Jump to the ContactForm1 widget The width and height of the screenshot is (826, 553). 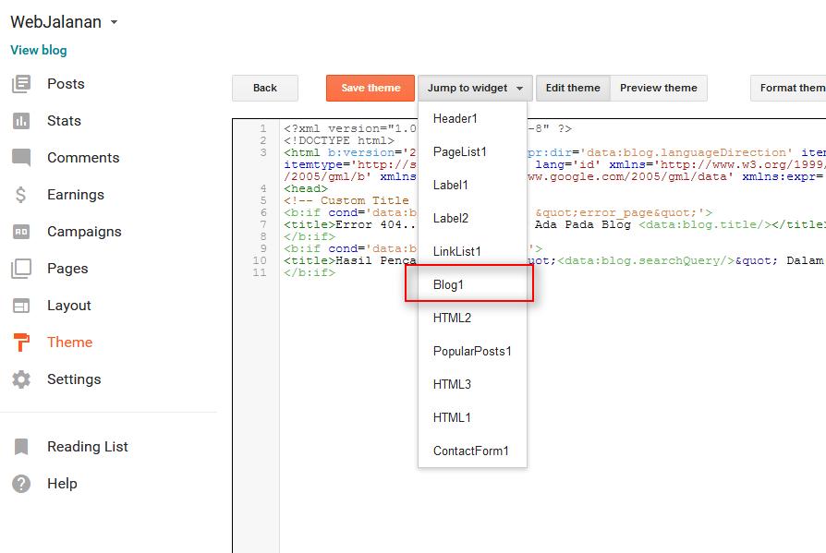pos(472,451)
